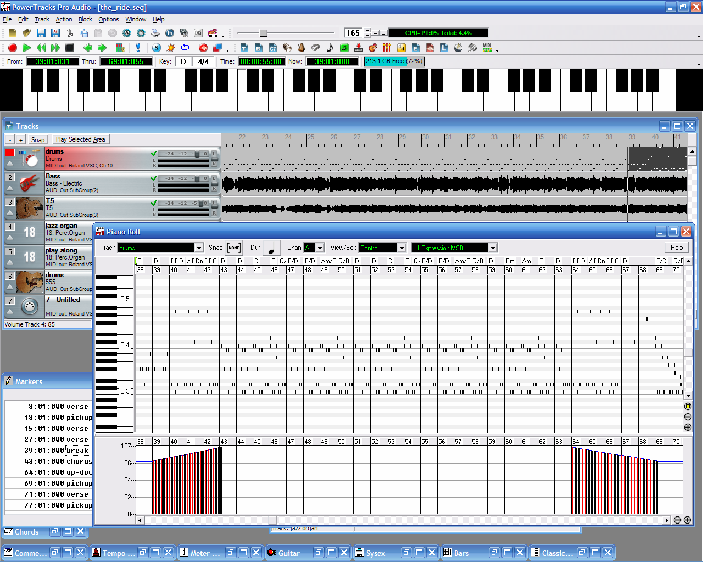Open the File menu

[7, 19]
